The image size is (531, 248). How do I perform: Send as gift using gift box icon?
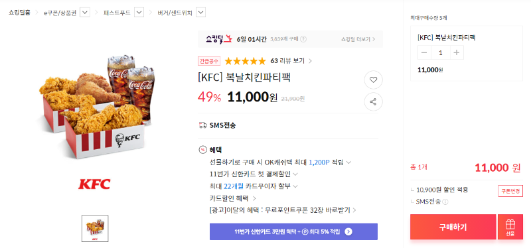510,227
